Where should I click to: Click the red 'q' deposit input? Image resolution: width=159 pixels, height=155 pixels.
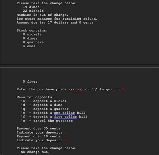click(65, 133)
